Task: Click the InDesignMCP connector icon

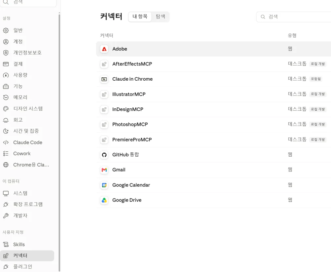Action: click(x=104, y=109)
